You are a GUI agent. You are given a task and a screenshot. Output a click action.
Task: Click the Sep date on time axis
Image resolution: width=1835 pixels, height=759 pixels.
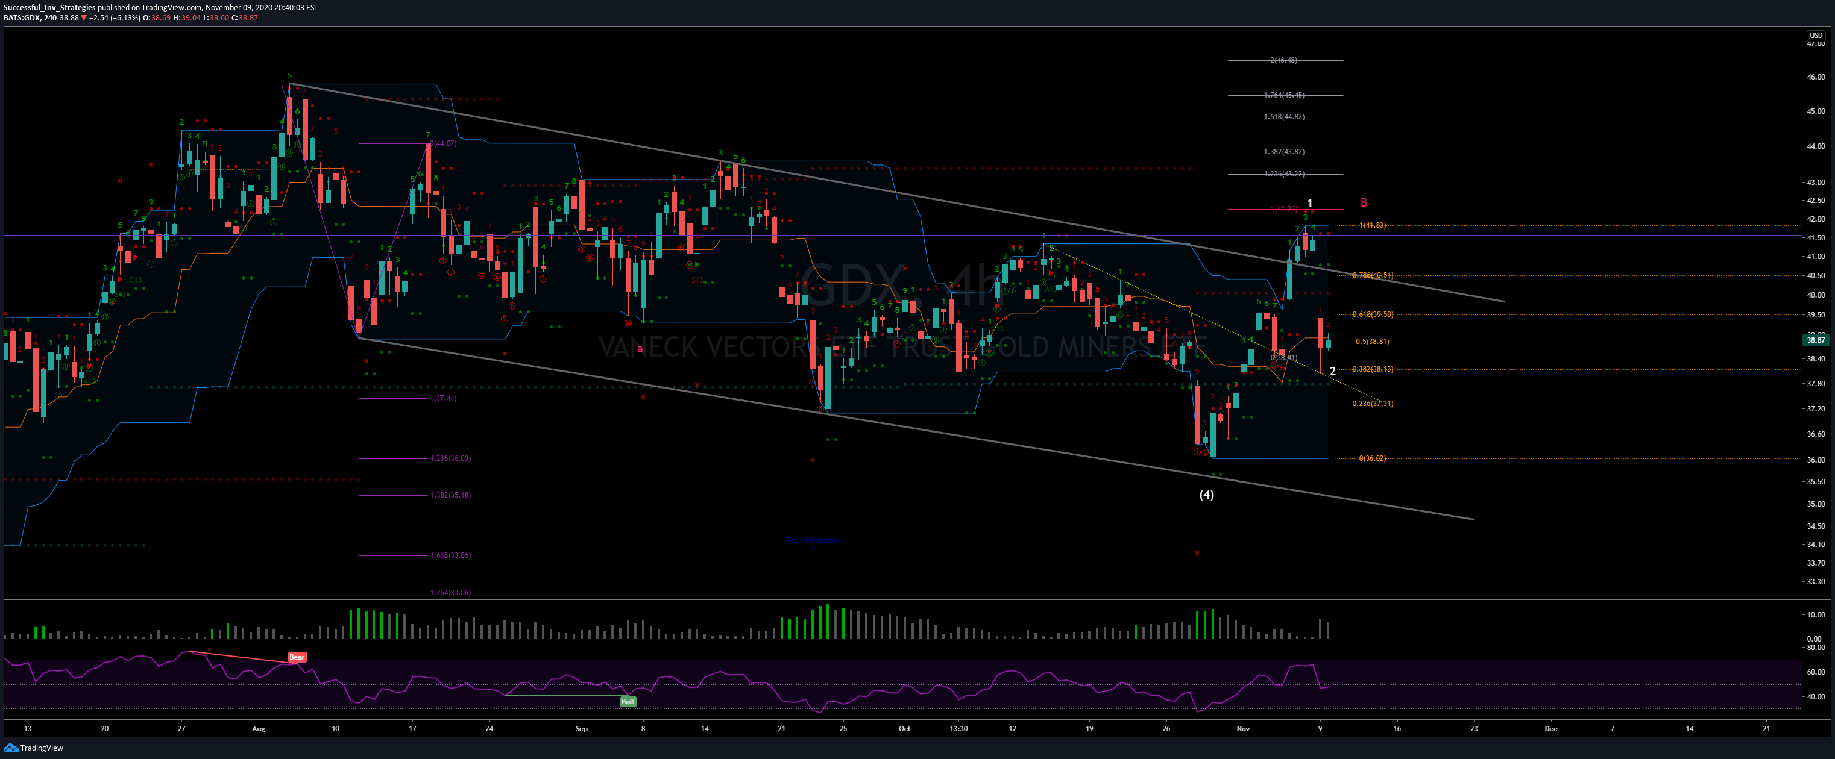click(581, 728)
